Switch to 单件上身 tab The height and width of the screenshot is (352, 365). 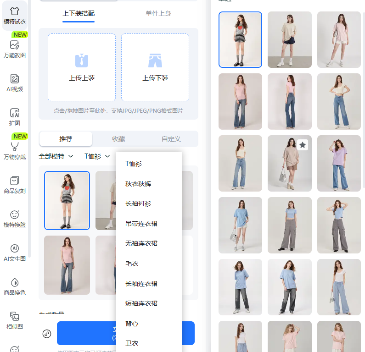tap(158, 13)
